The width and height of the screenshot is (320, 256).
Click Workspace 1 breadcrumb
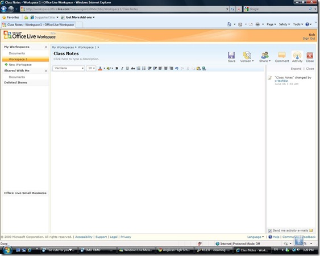[x=87, y=47]
